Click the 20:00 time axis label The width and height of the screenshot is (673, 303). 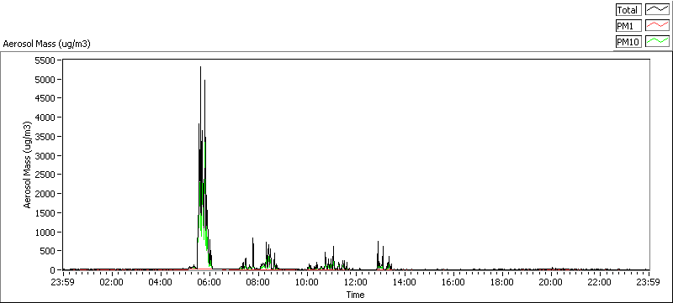551,282
